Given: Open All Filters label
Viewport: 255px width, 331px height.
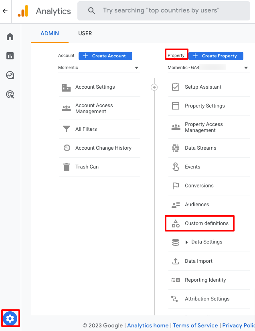Looking at the screenshot, I should (x=86, y=129).
